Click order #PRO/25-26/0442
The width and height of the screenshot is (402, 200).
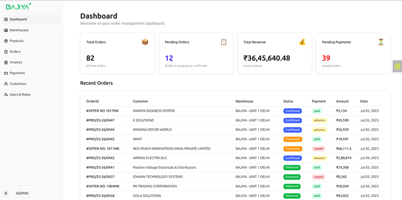coord(100,158)
